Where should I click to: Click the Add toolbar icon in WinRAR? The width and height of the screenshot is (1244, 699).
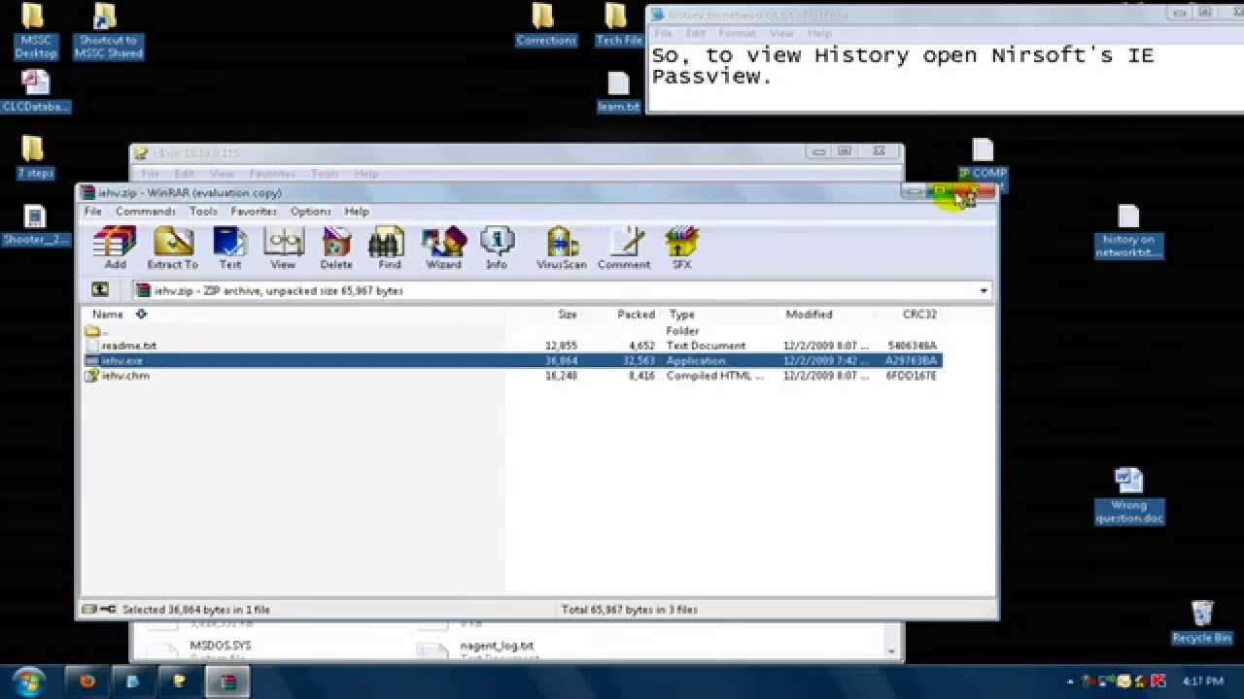115,249
